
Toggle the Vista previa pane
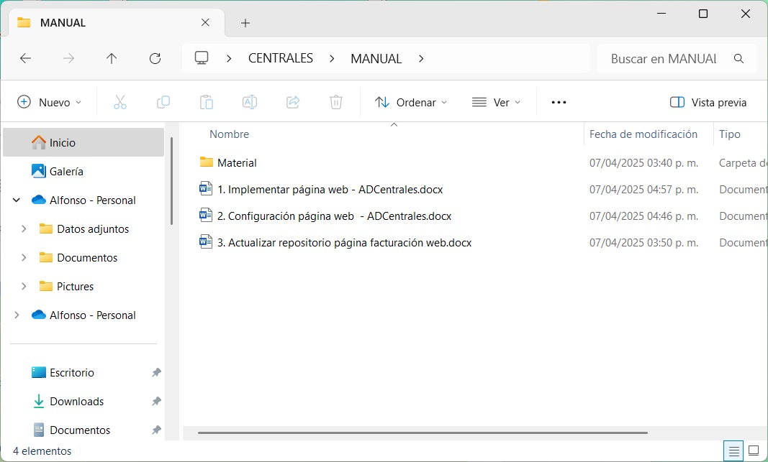coord(708,102)
